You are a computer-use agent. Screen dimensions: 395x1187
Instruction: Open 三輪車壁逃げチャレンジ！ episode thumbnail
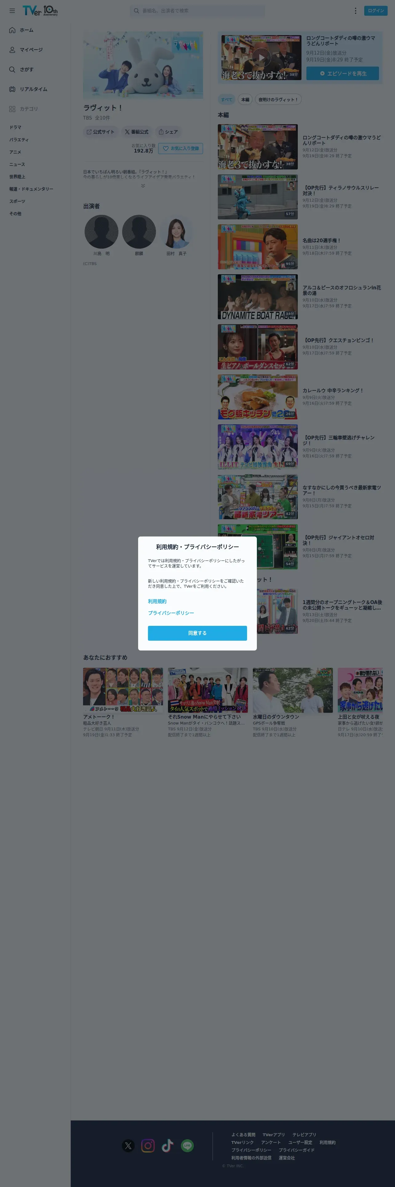(257, 447)
